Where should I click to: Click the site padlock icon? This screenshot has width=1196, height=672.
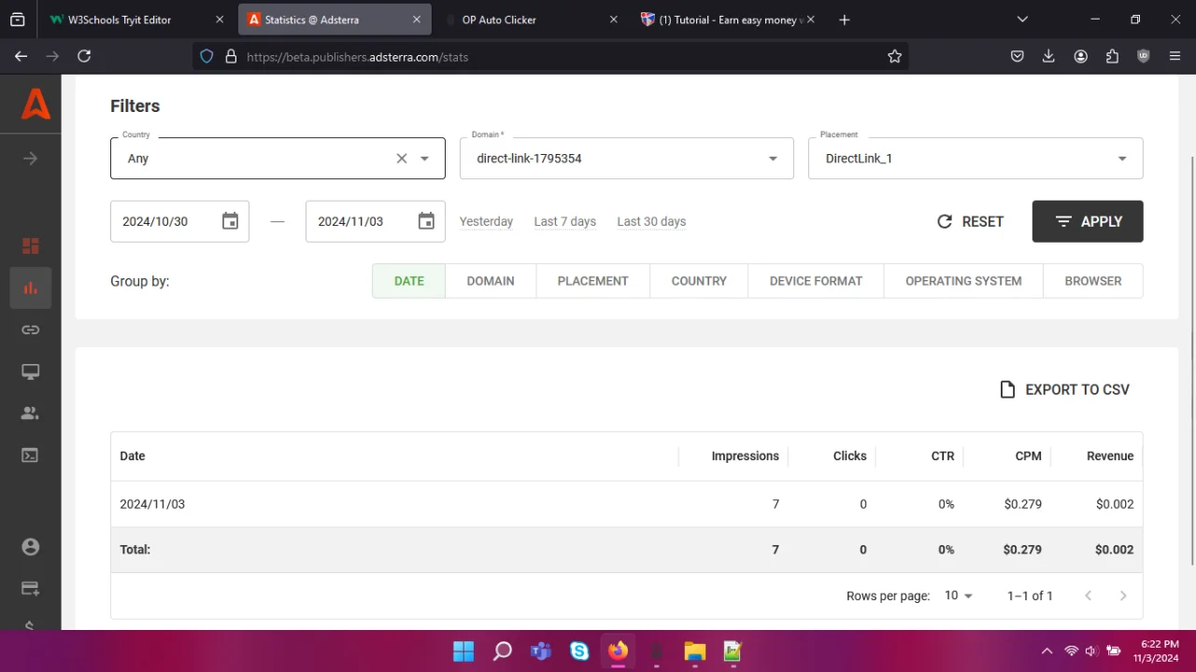[231, 56]
